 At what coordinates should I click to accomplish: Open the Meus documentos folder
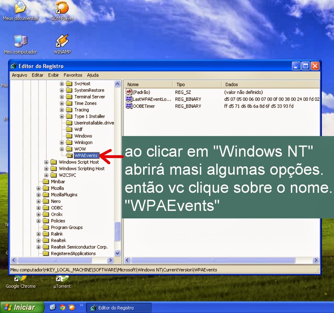pos(20,8)
